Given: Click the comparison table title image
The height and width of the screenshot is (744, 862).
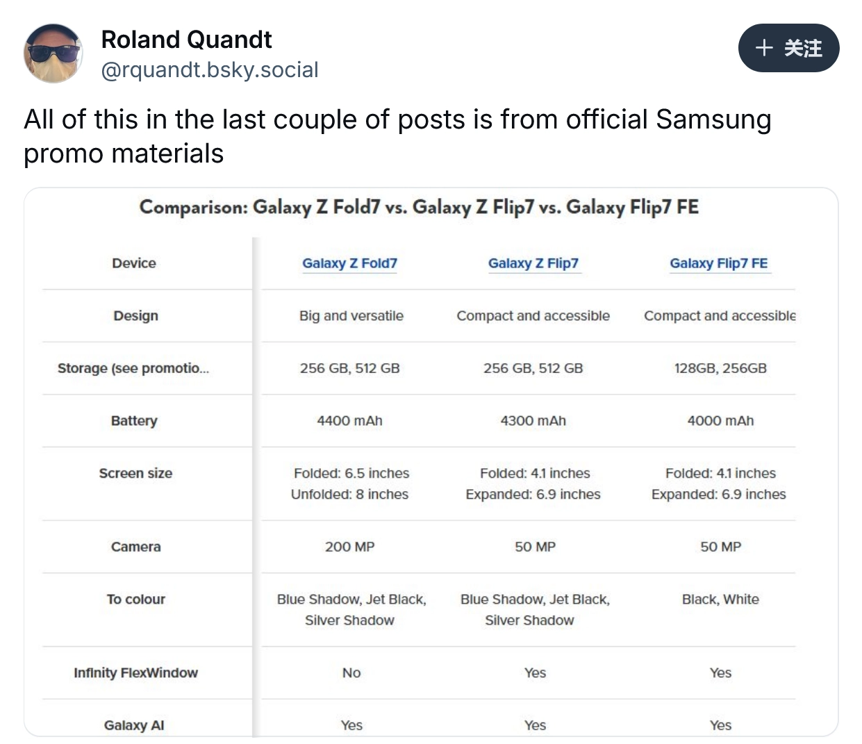Looking at the screenshot, I should pyautogui.click(x=419, y=207).
